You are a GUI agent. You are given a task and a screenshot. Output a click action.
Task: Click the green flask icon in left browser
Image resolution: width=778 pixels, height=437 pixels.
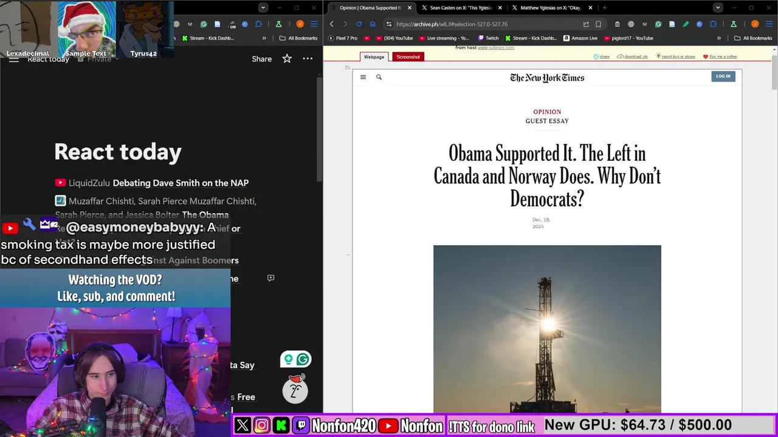278,24
